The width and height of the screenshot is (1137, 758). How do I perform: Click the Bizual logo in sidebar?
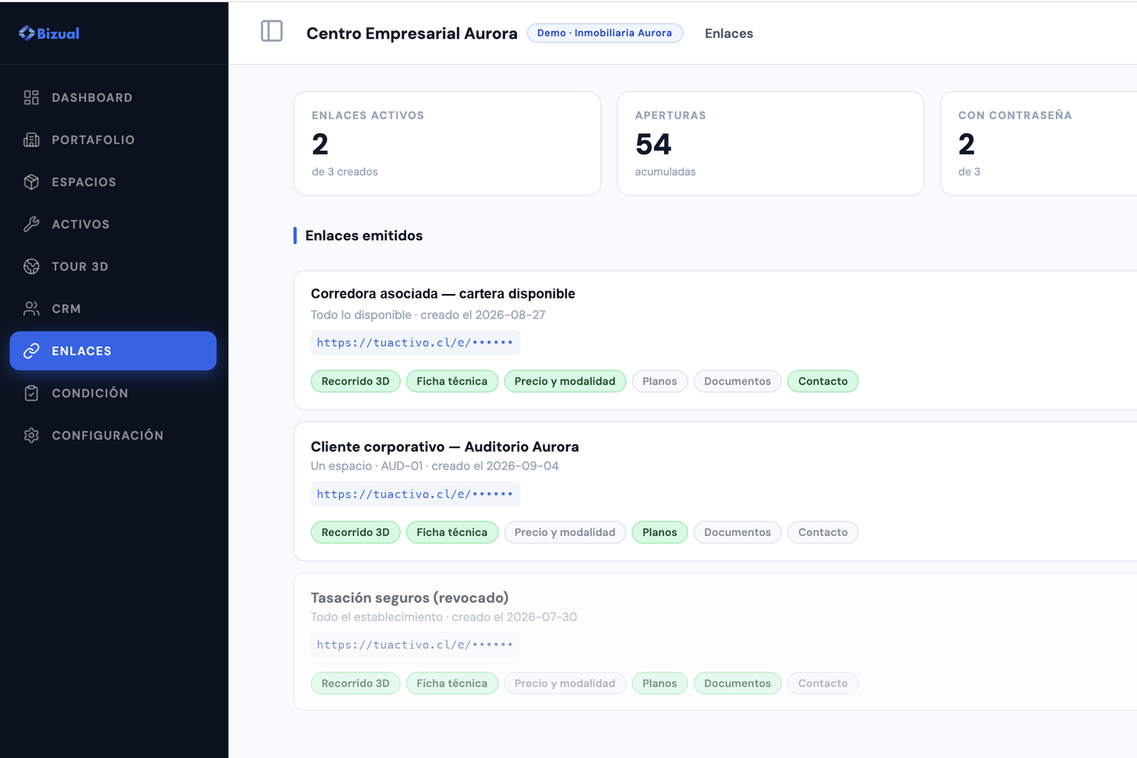point(49,33)
